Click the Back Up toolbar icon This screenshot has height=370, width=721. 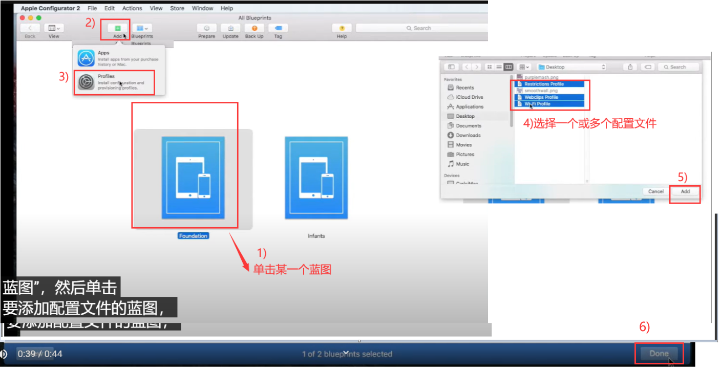pos(254,28)
